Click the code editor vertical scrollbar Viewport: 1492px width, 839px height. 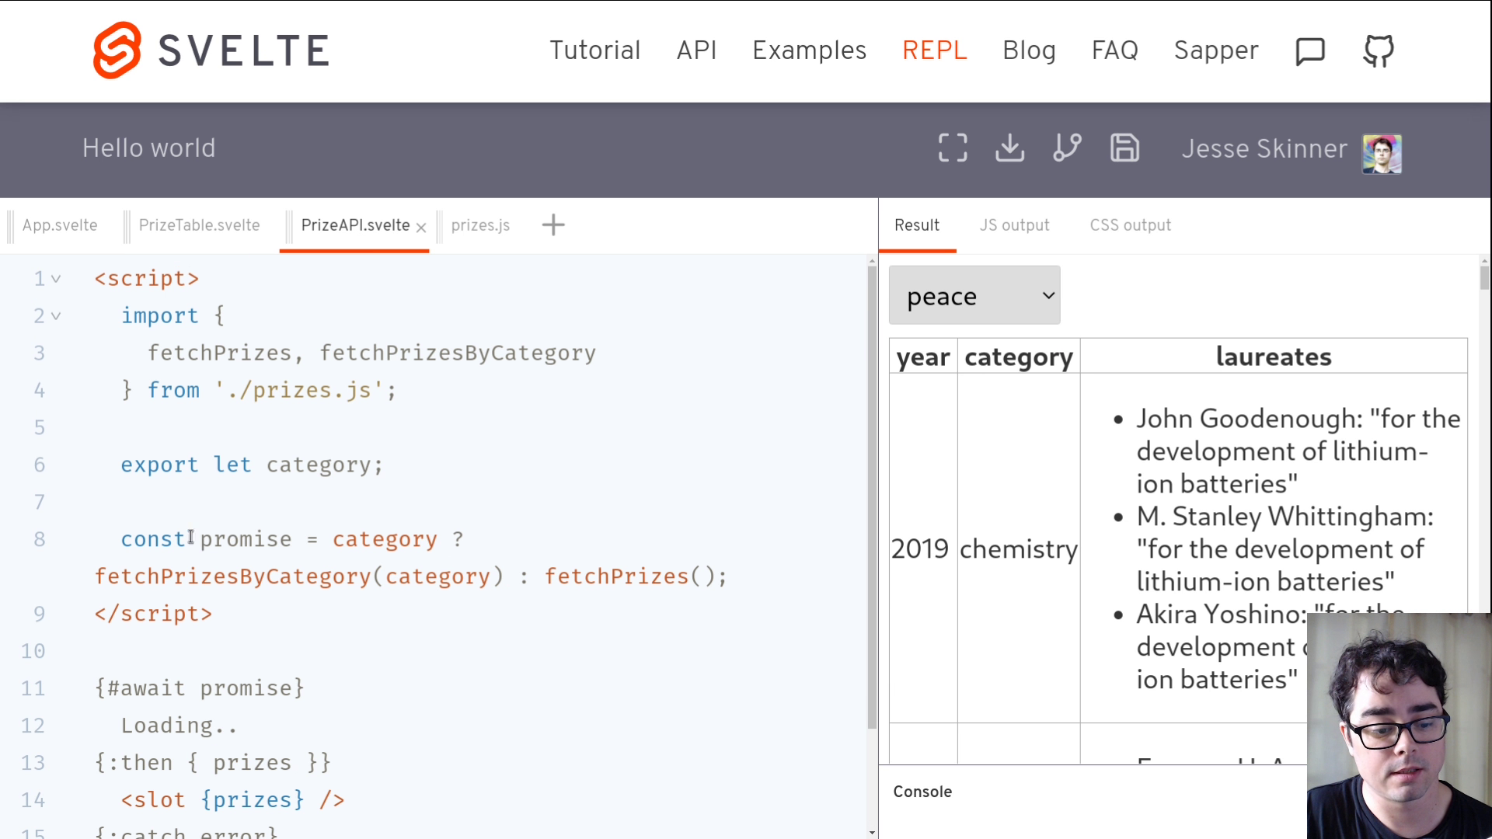click(x=872, y=497)
